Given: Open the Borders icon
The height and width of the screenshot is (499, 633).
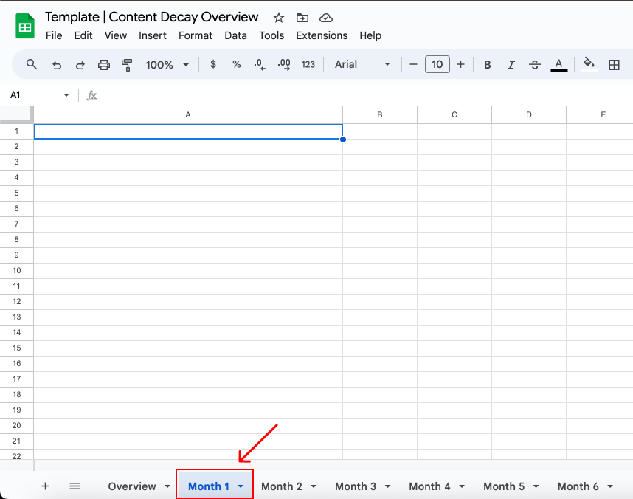Looking at the screenshot, I should tap(614, 64).
